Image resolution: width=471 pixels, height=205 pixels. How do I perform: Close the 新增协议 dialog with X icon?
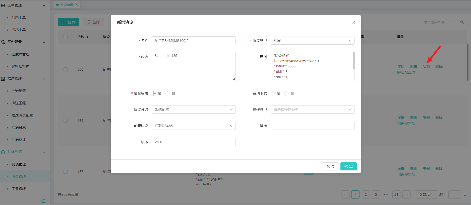click(354, 22)
